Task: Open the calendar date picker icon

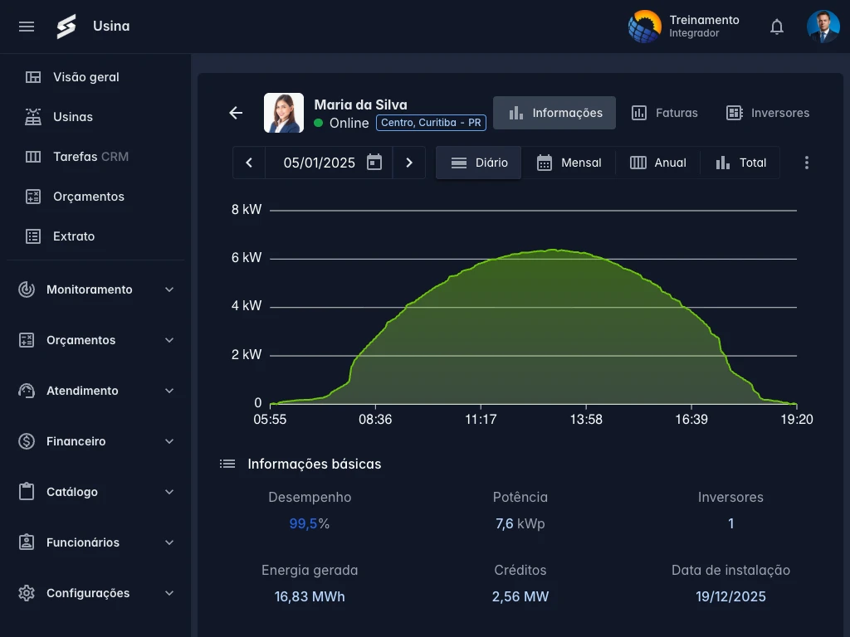Action: tap(374, 163)
